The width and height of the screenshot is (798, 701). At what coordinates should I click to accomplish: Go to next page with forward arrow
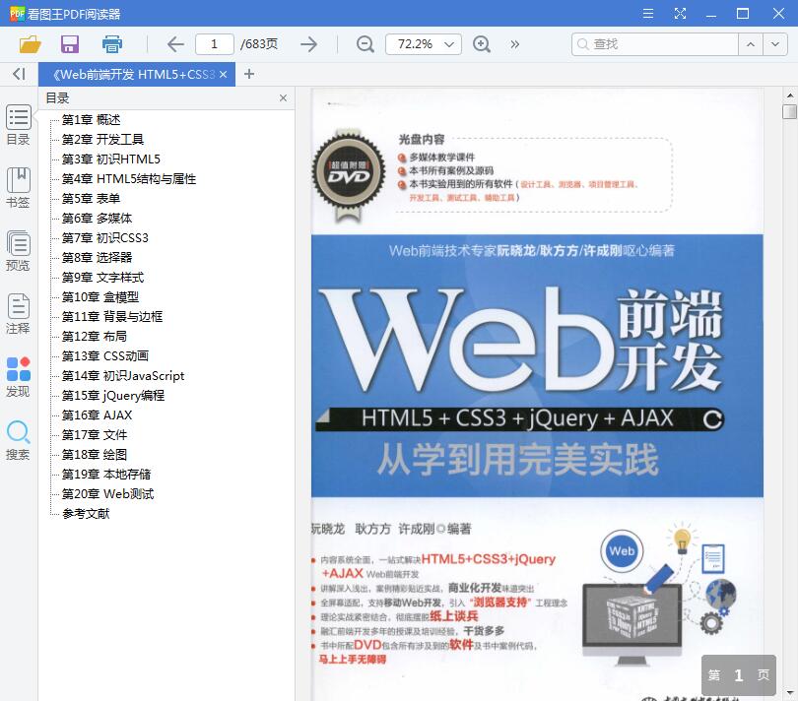point(308,44)
